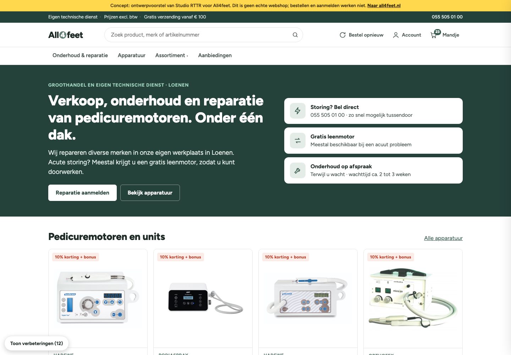Click the search magnifier icon
Screen dimensions: 511x355
pos(295,35)
